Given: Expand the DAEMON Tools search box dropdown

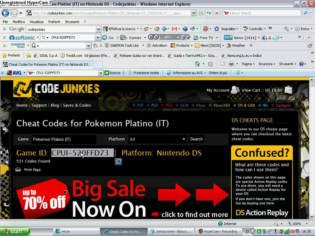Looking at the screenshot, I should click(x=89, y=46).
